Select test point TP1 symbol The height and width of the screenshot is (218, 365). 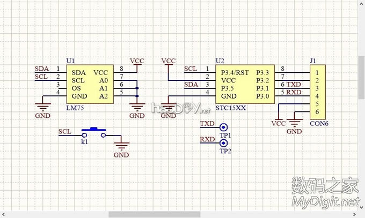(223, 127)
